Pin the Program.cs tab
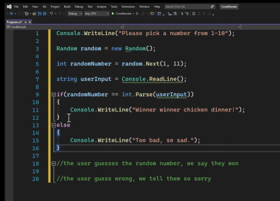The width and height of the screenshot is (280, 201). [25, 22]
